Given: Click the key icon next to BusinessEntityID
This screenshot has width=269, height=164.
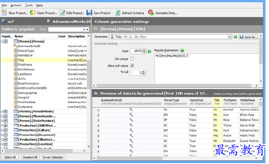Looking at the screenshot, I should pos(16,46).
